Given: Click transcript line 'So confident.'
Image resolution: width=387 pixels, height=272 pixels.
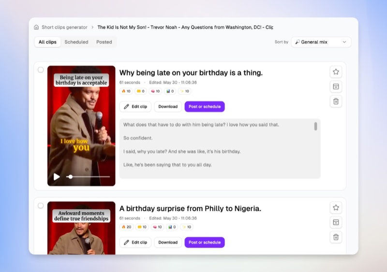Looking at the screenshot, I should click(x=138, y=138).
